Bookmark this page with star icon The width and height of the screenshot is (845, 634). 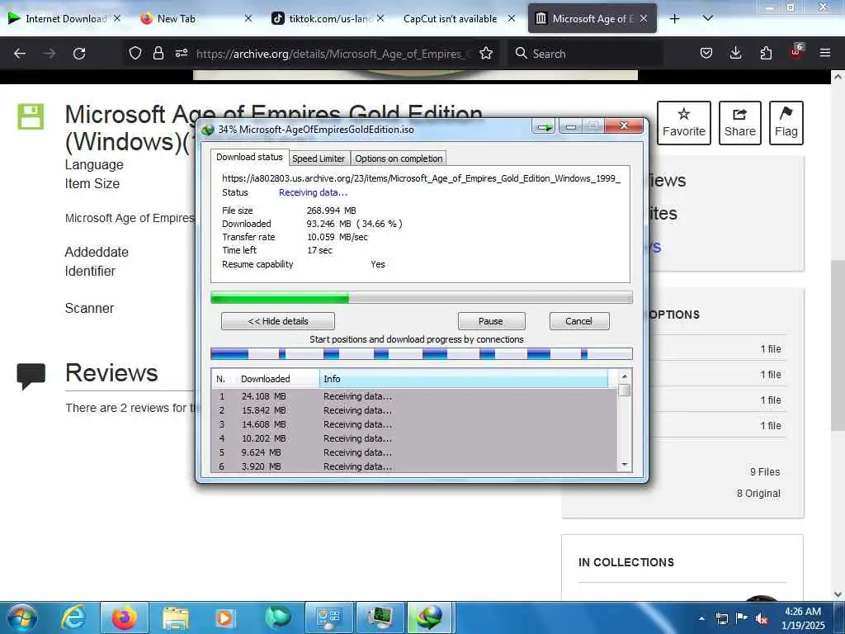(x=486, y=53)
